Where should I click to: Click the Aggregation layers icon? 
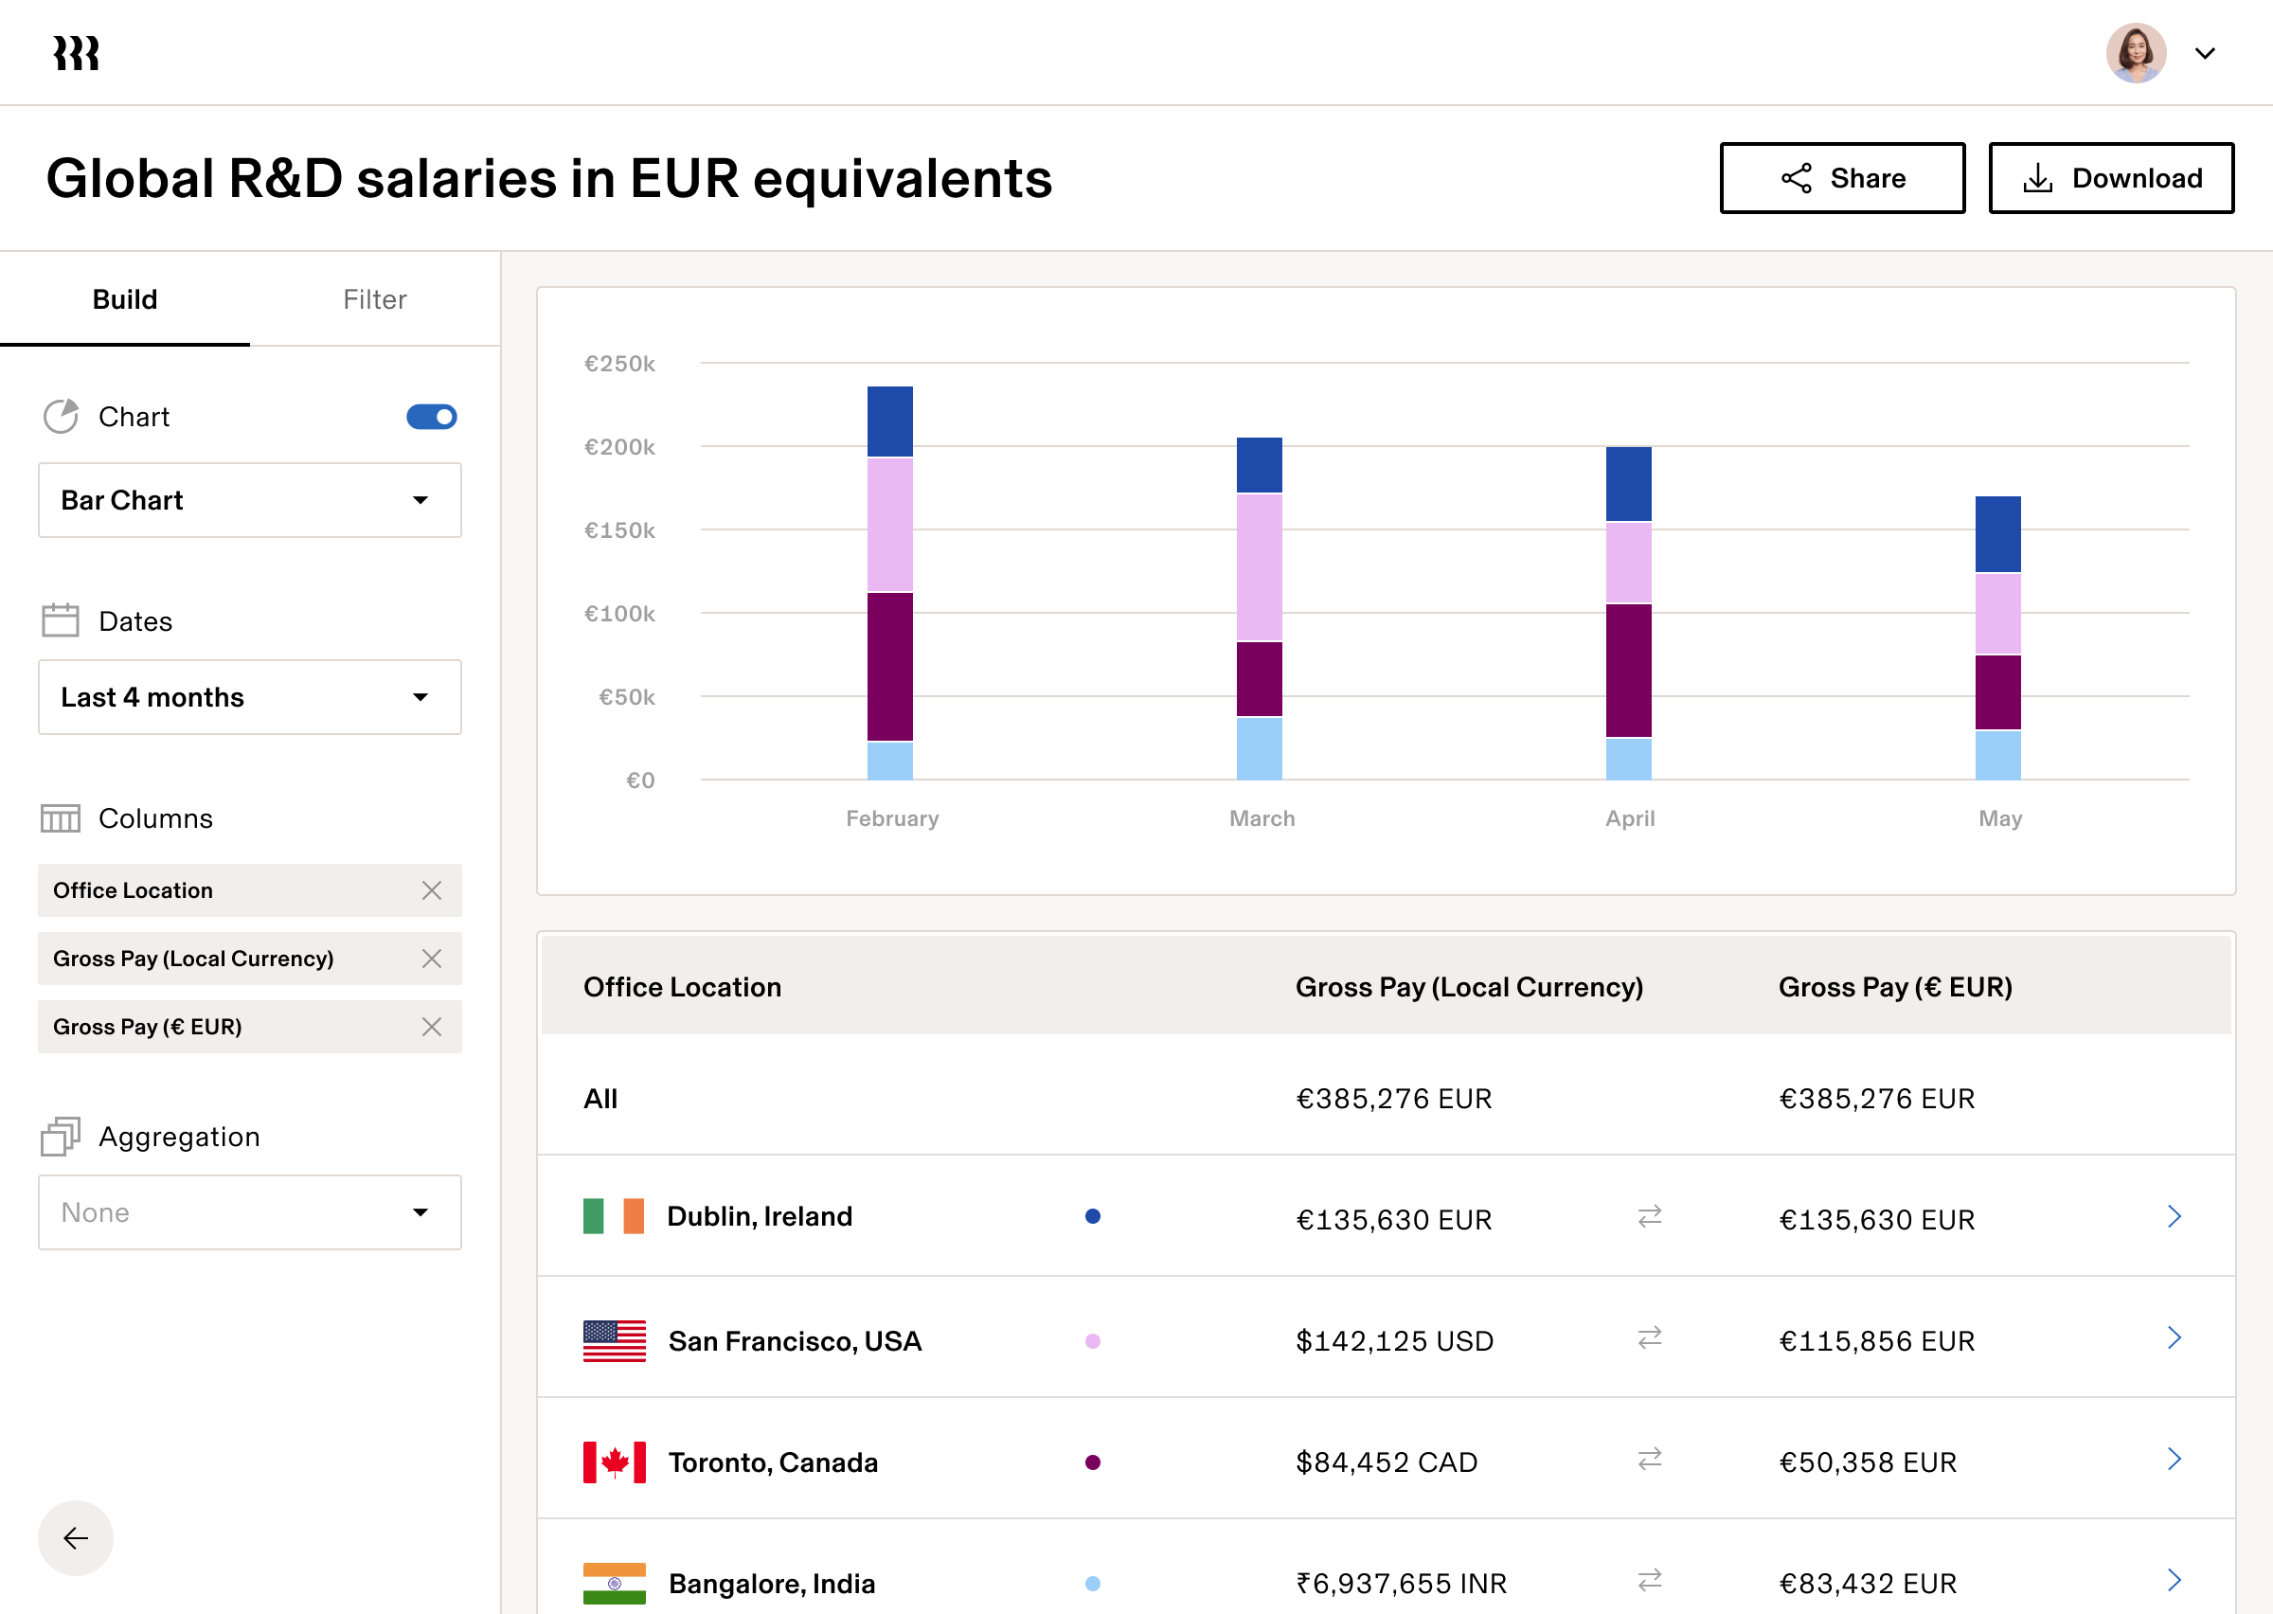60,1136
